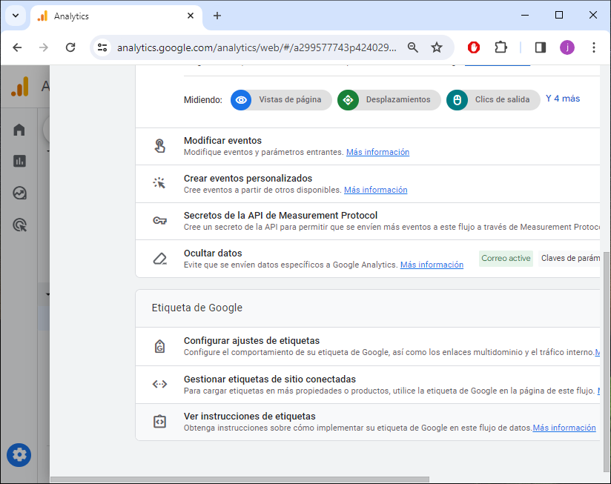Open the Admin settings gear icon
This screenshot has height=484, width=611.
pyautogui.click(x=19, y=454)
